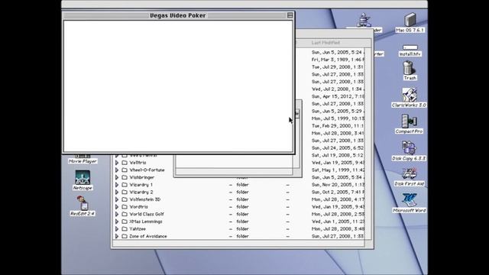Click the Trash icon on the desktop
This screenshot has height=275, width=489.
(409, 68)
